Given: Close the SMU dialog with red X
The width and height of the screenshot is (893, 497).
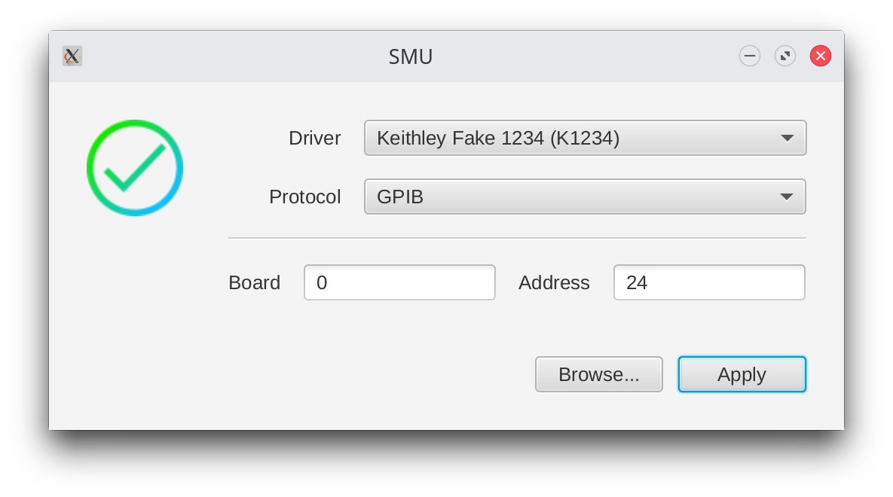Looking at the screenshot, I should (821, 56).
